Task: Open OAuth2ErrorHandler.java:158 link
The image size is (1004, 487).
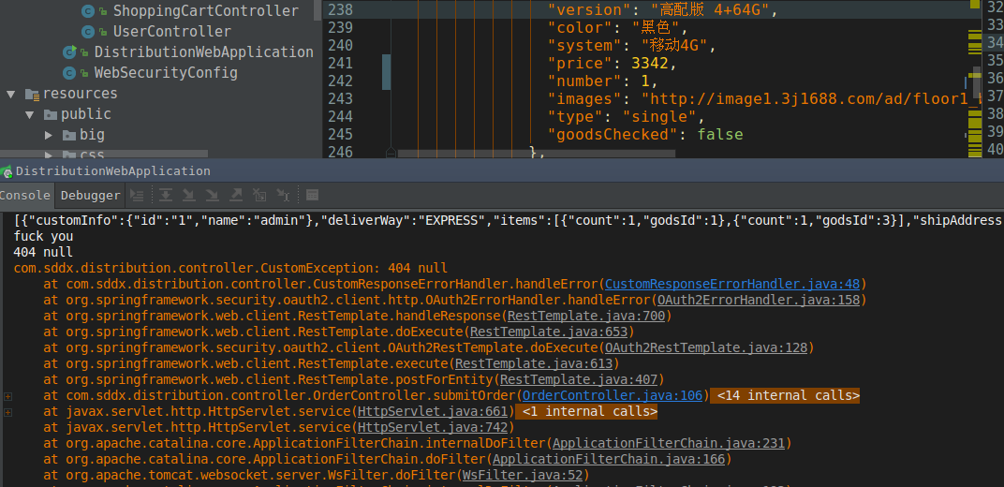Action: coord(759,300)
